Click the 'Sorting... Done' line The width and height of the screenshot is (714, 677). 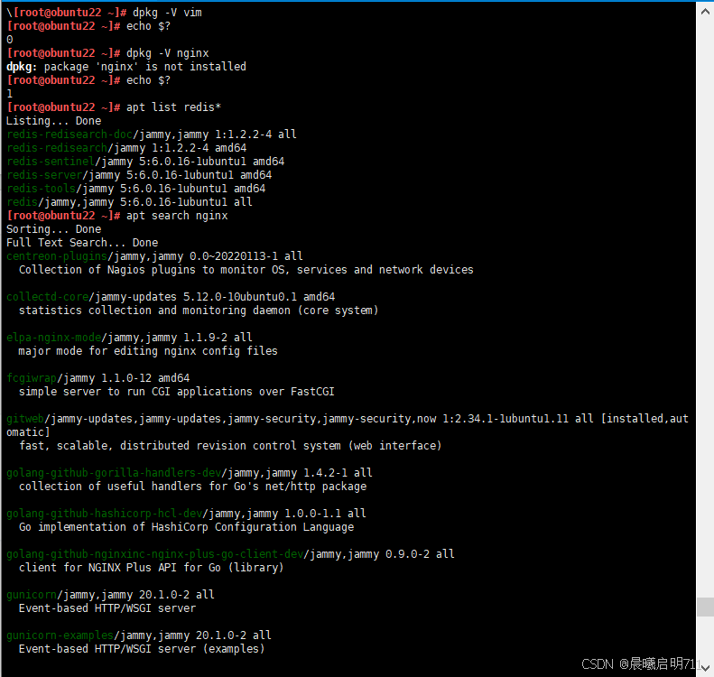pyautogui.click(x=54, y=229)
